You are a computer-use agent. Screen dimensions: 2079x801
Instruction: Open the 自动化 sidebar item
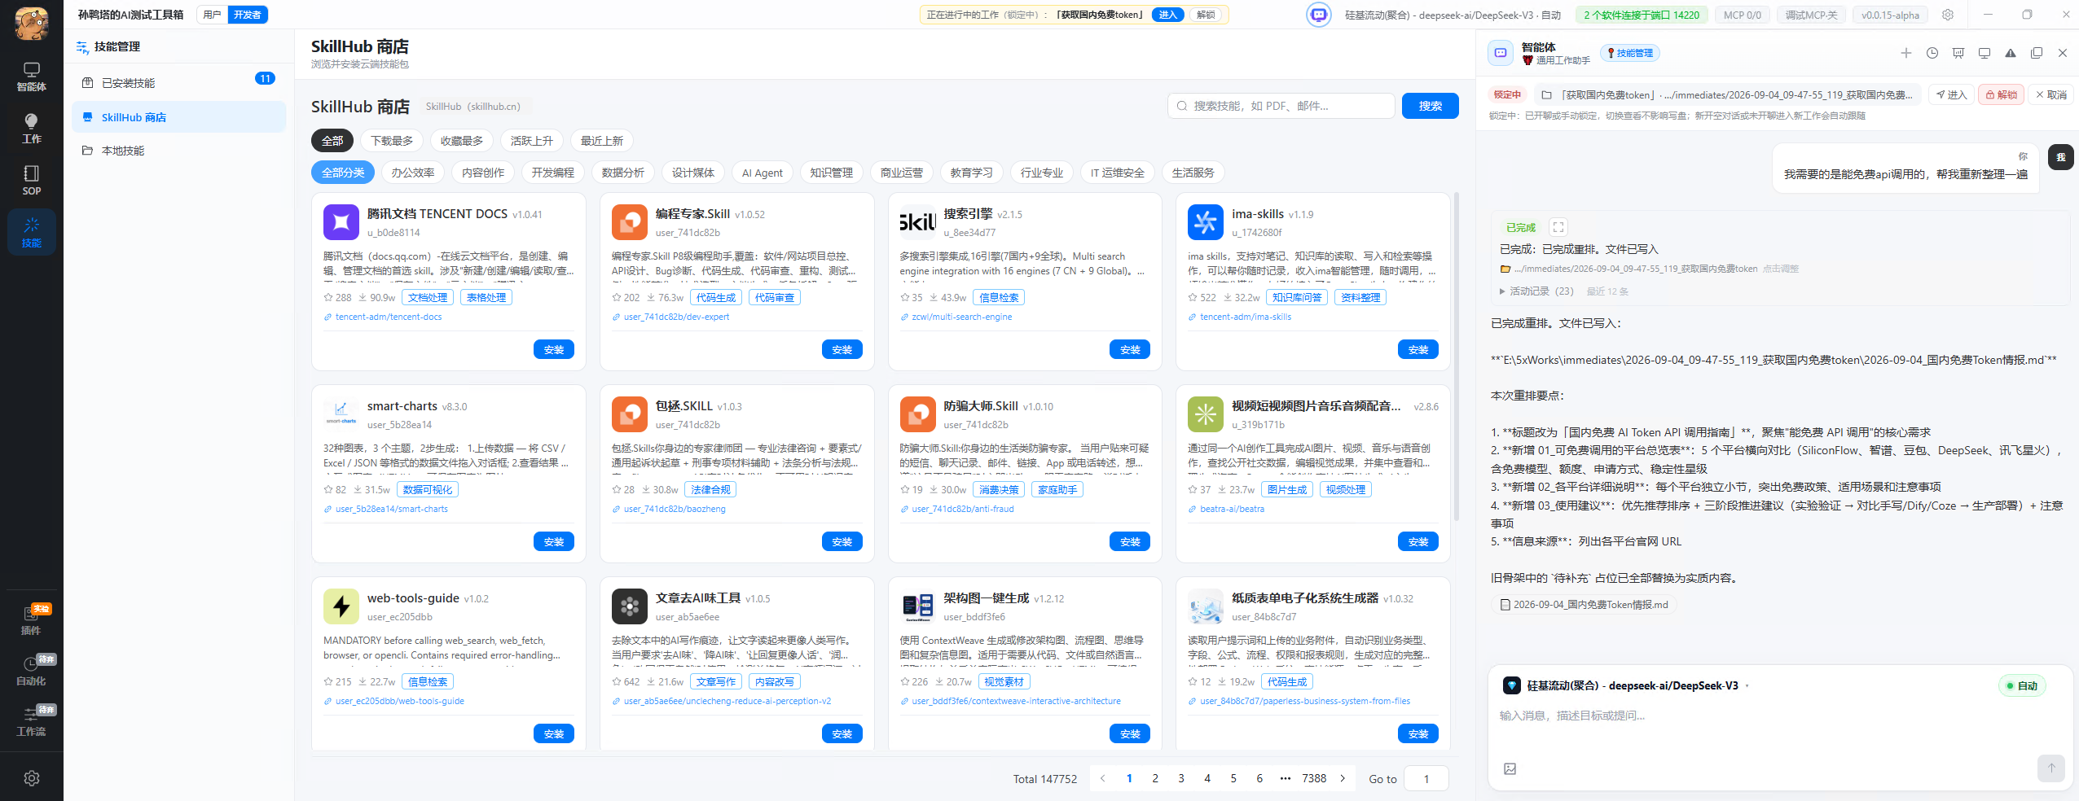tap(31, 672)
